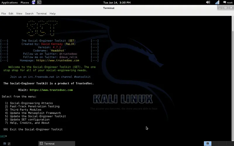Click '5) Update the Social-Engineer Toolkit' line
This screenshot has width=234, height=146.
click(35, 116)
